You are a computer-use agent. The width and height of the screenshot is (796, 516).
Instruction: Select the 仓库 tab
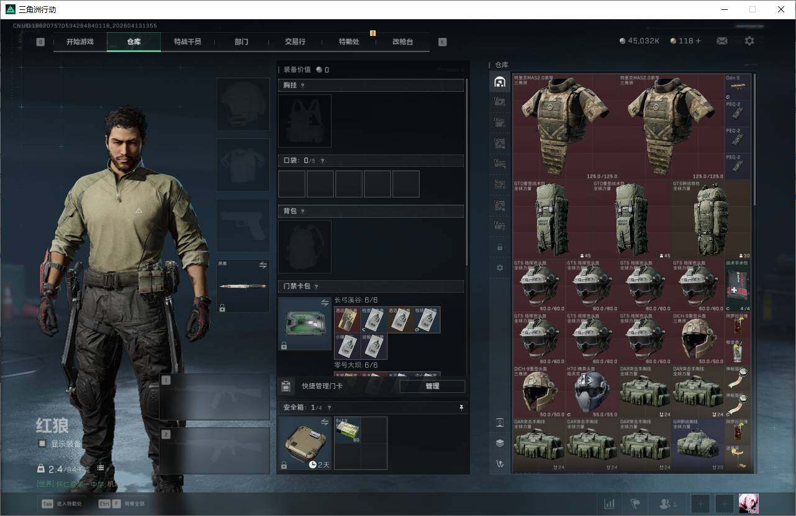coord(134,42)
